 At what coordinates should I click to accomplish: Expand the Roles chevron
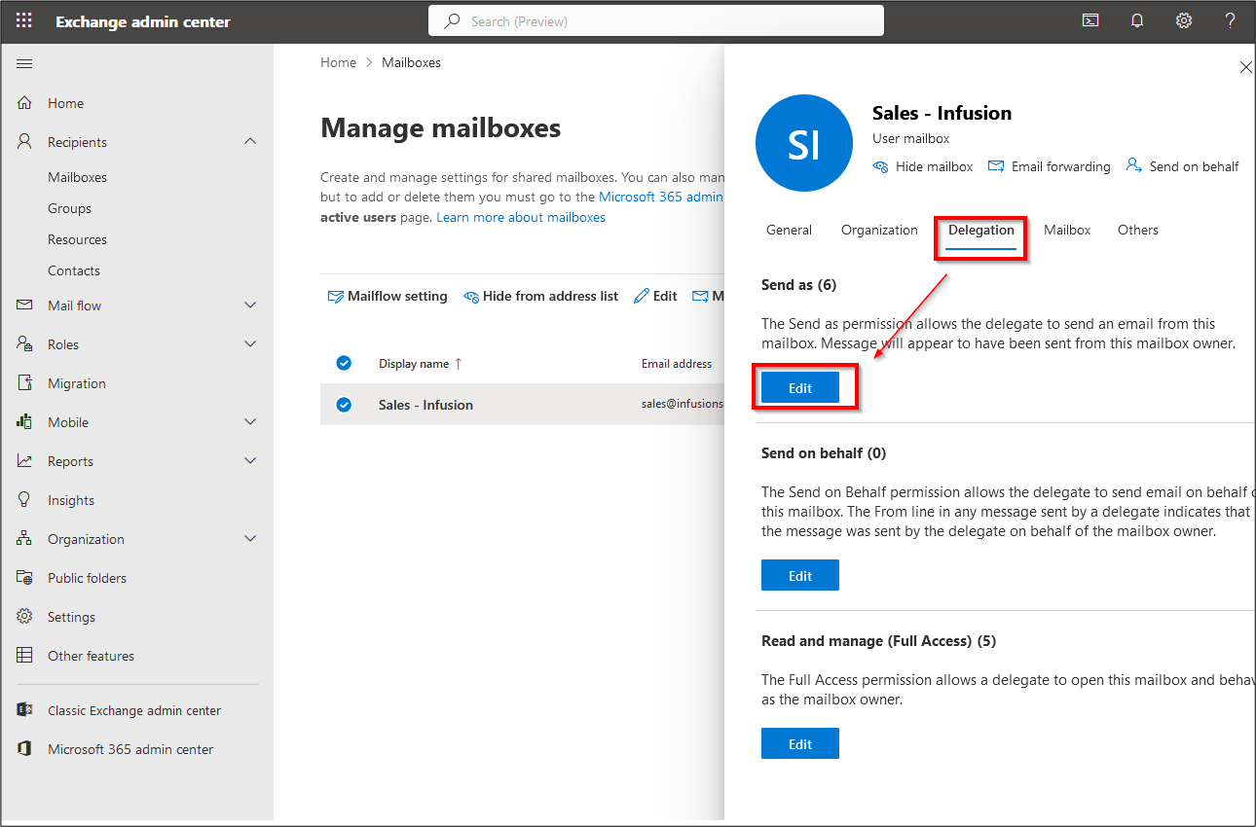(x=250, y=344)
